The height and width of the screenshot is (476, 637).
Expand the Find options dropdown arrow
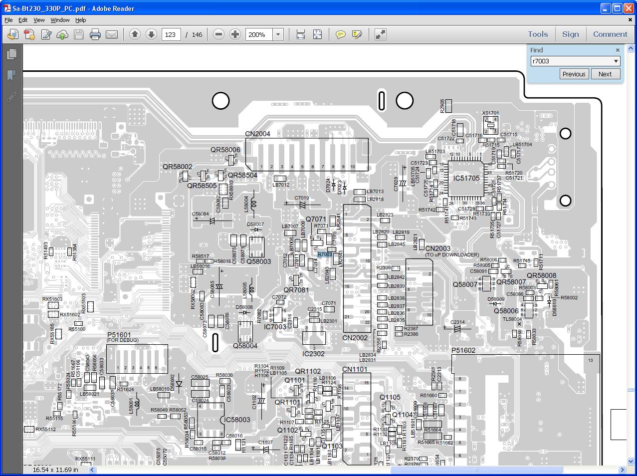coord(616,61)
